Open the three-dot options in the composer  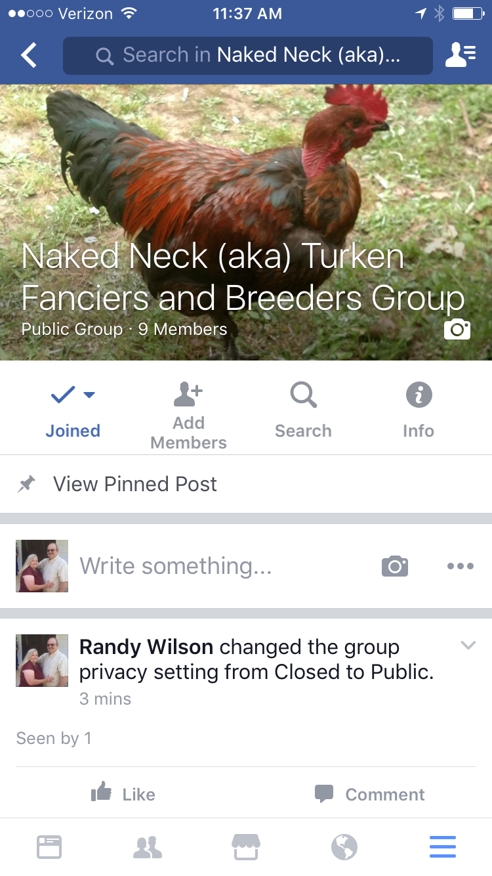pyautogui.click(x=461, y=566)
